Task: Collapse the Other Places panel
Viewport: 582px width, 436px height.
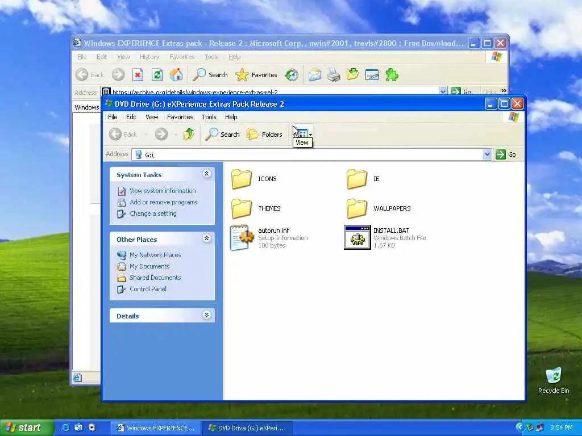Action: point(207,238)
